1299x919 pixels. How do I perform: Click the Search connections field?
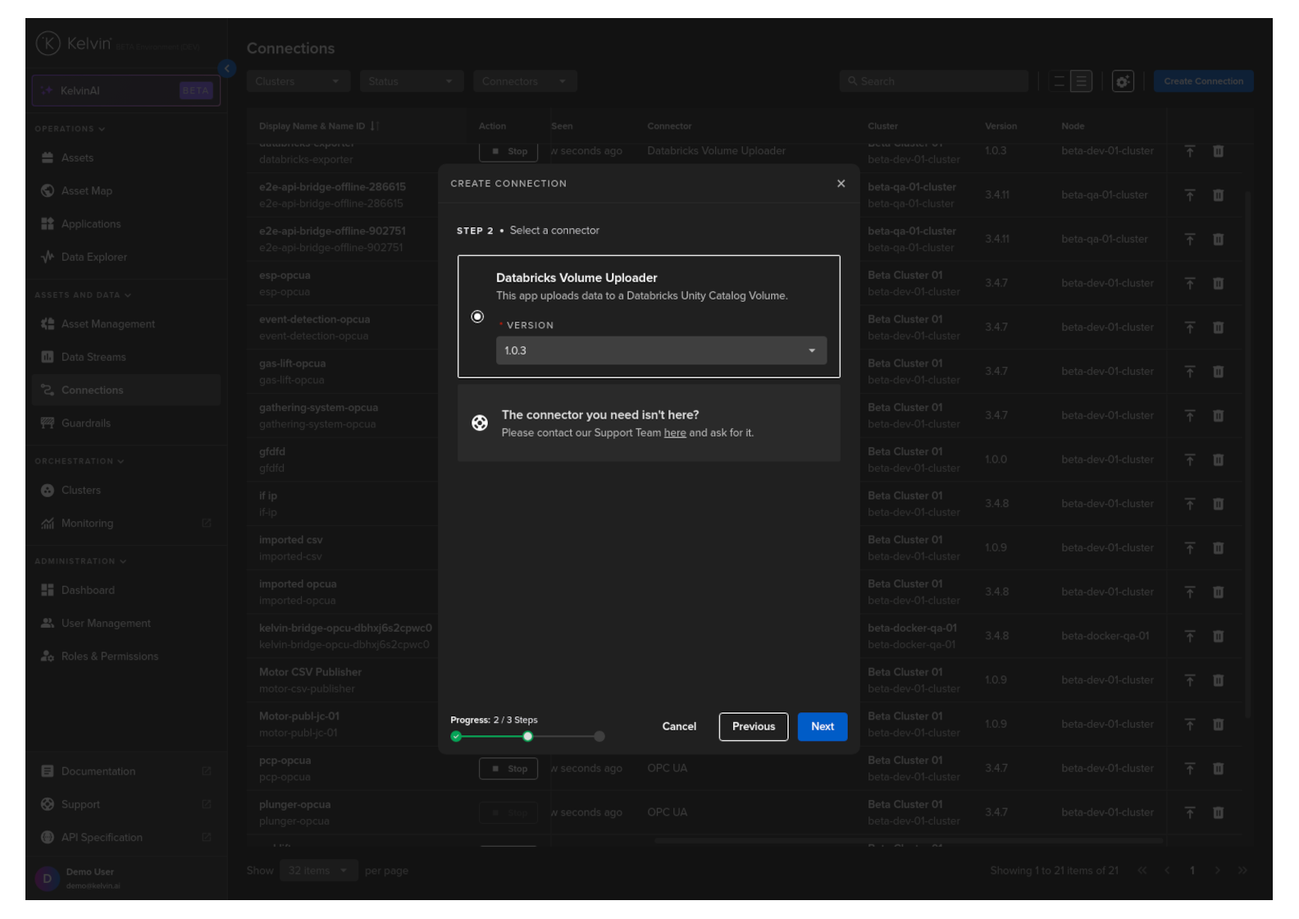[x=933, y=81]
